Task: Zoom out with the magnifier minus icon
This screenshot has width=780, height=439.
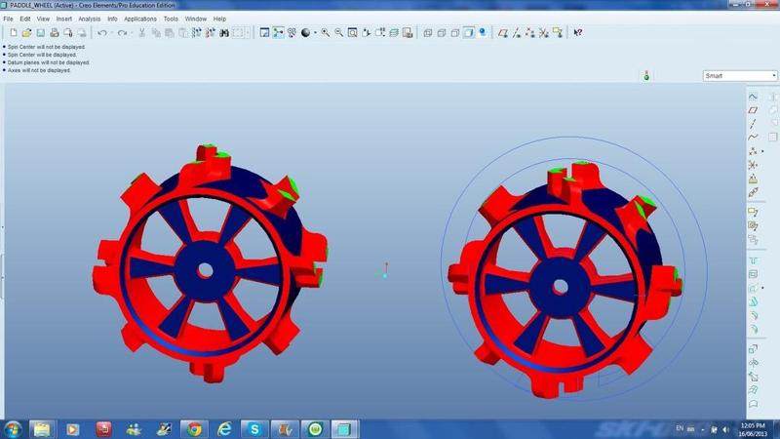Action: click(x=338, y=33)
